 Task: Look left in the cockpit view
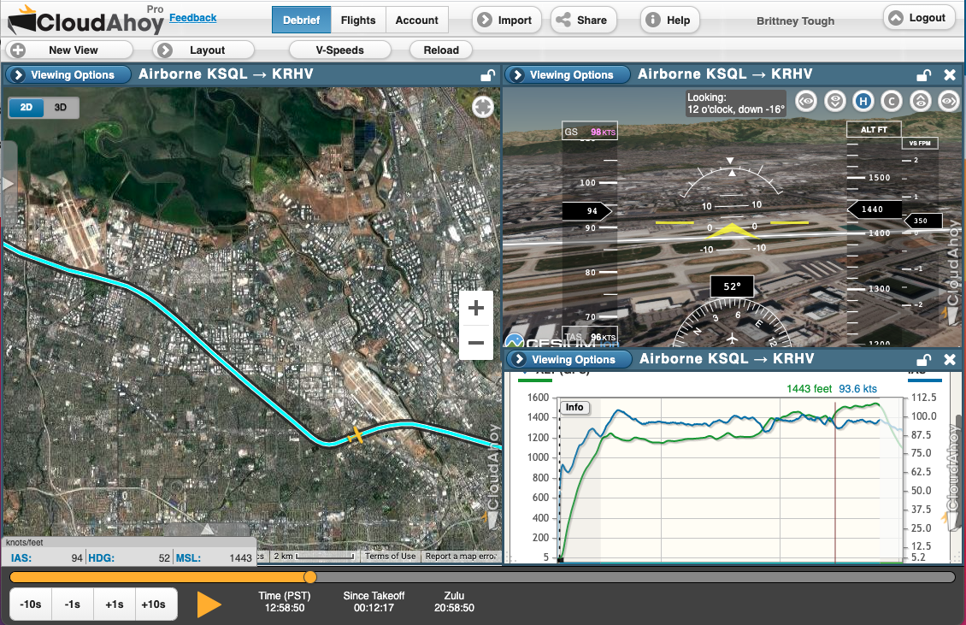(806, 101)
